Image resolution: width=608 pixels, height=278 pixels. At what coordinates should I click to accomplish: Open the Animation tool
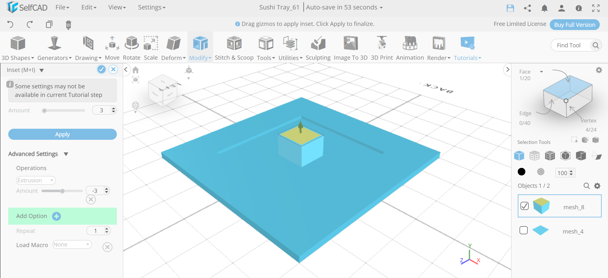point(410,48)
